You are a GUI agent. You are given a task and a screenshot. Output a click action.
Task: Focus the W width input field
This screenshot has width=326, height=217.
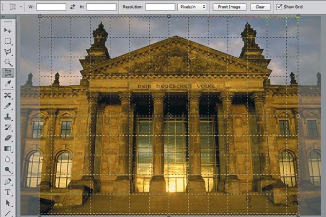(x=51, y=7)
